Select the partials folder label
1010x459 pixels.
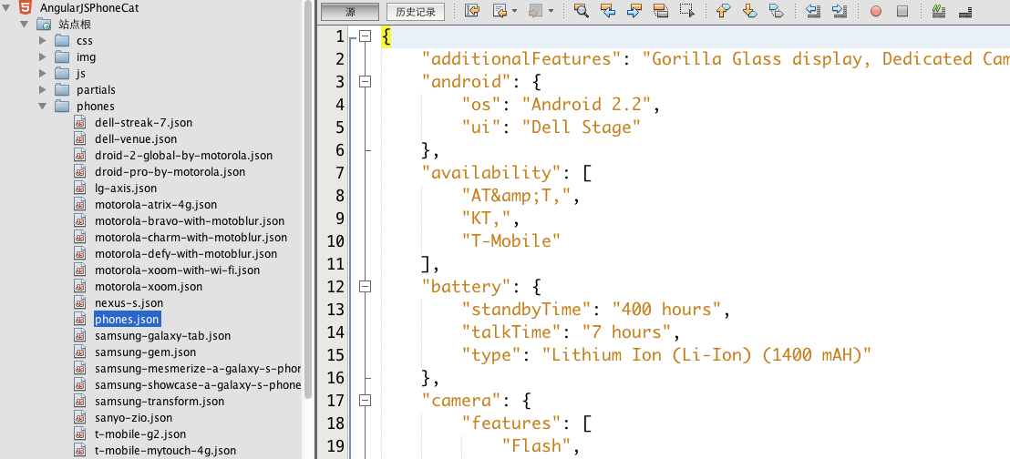[96, 90]
